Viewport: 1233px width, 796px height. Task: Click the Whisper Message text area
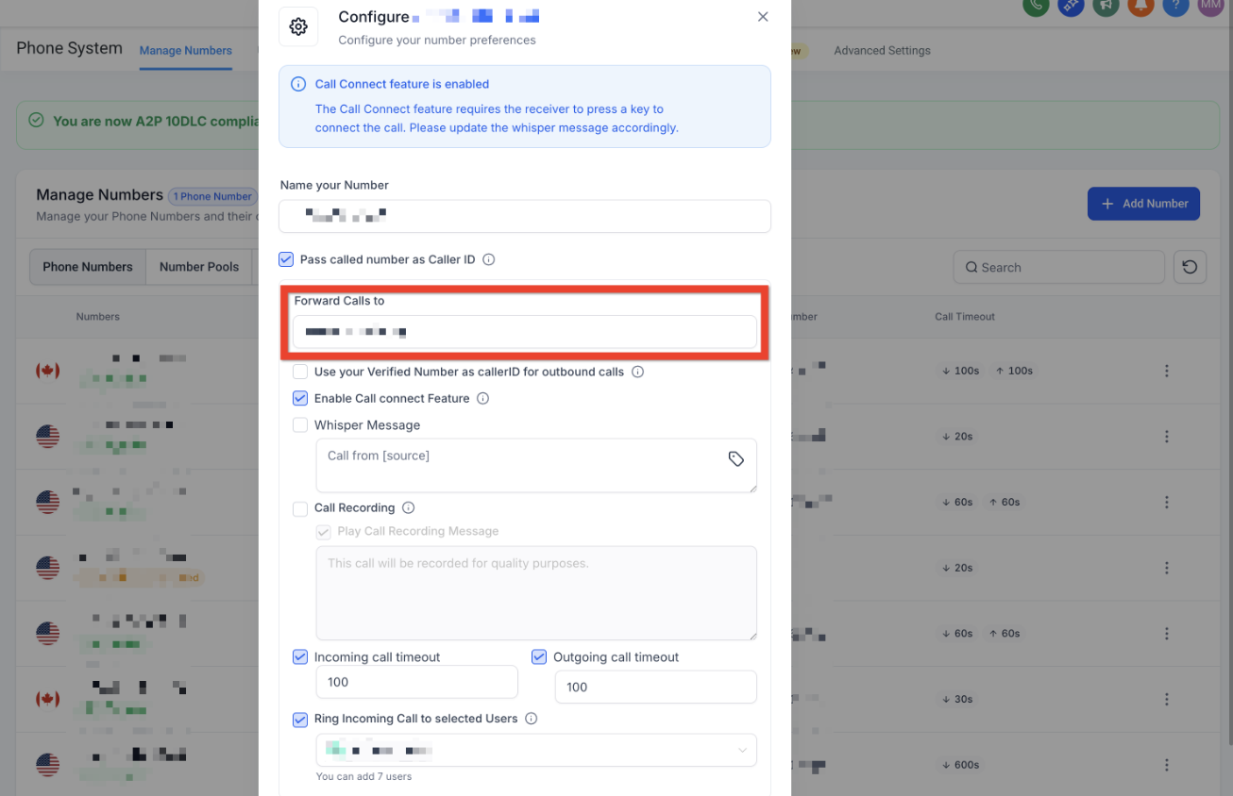(536, 465)
